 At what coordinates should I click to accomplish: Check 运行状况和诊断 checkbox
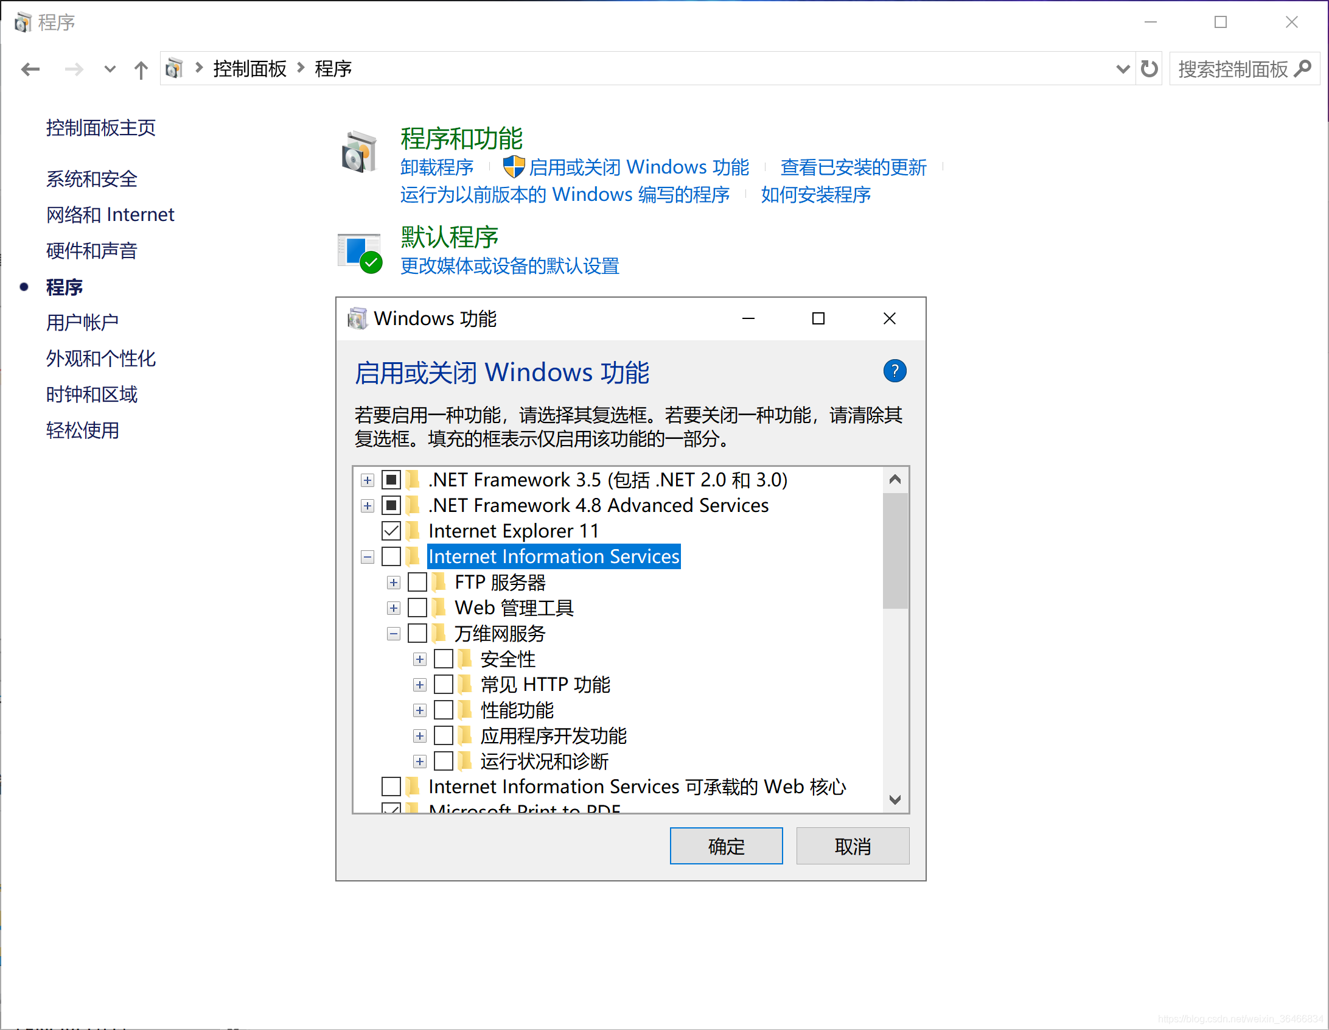[444, 762]
